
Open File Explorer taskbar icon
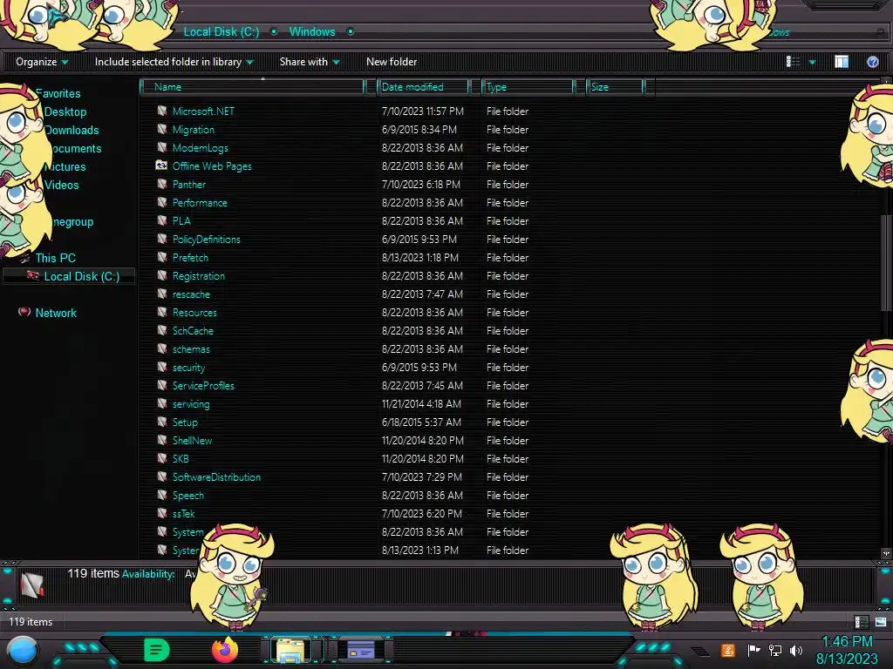[290, 650]
